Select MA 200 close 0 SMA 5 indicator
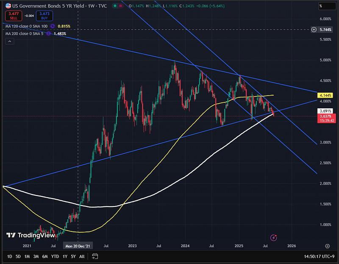The width and height of the screenshot is (339, 264). (x=24, y=33)
